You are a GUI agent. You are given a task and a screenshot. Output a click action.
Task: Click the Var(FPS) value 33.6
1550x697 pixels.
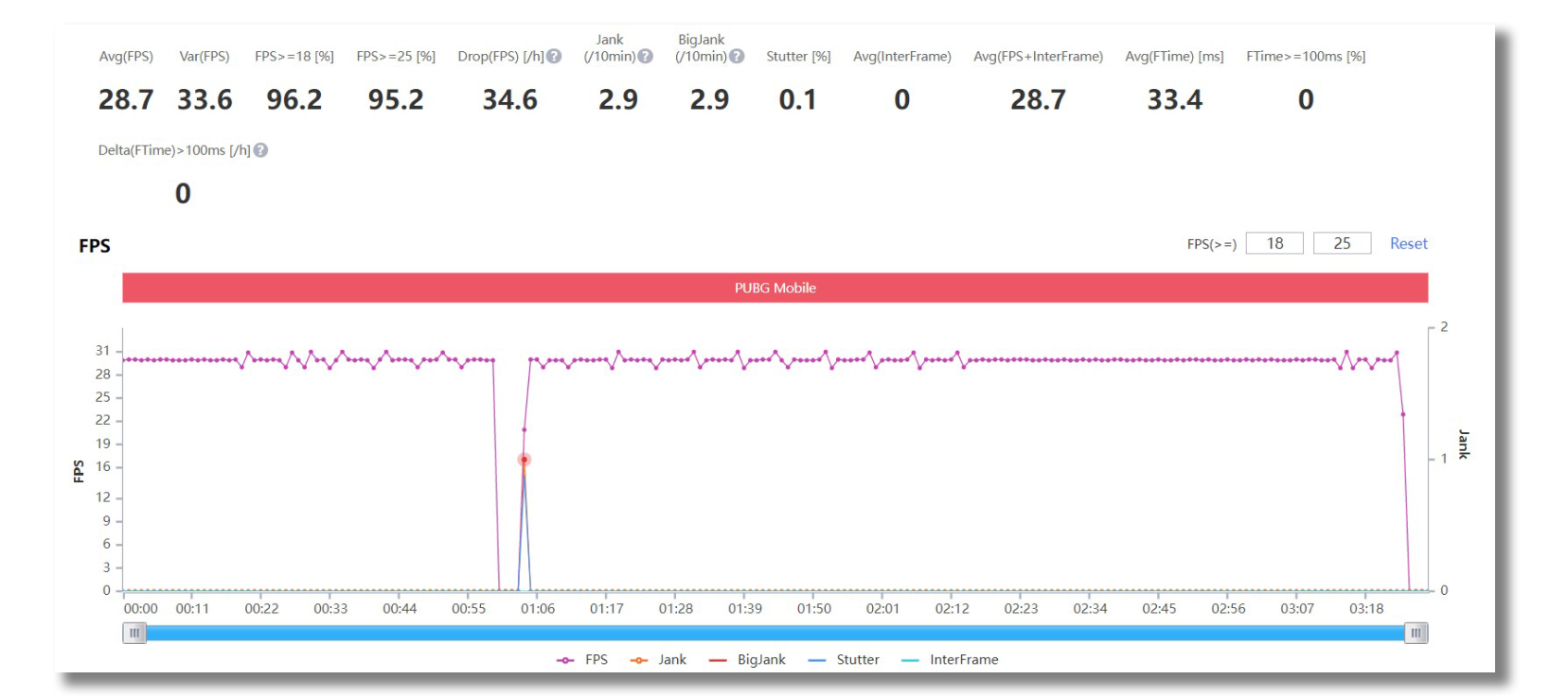[x=205, y=99]
